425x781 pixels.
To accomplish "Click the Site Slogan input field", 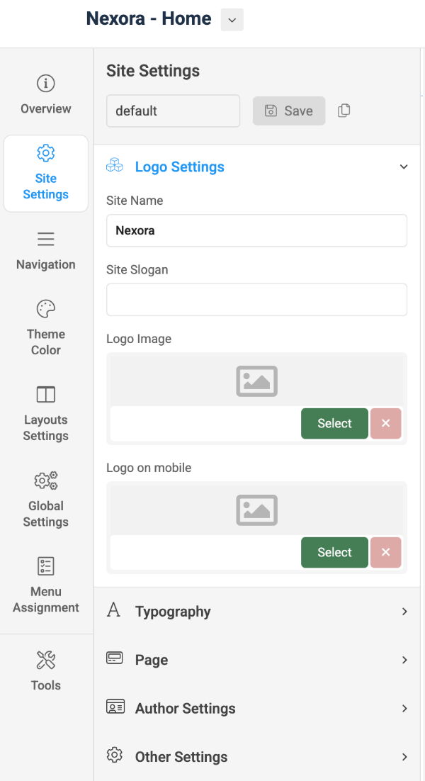I will click(x=257, y=300).
